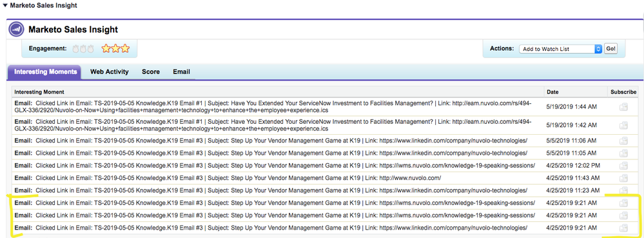This screenshot has width=644, height=238.
Task: Click the engagement flame urgency indicators
Action: tap(83, 48)
